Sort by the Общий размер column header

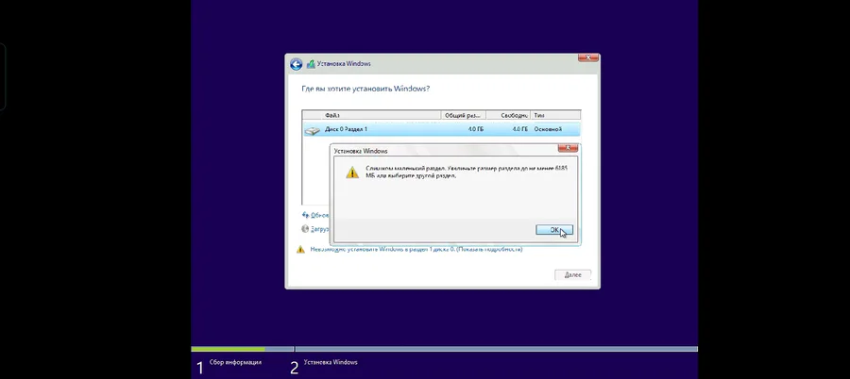point(464,115)
